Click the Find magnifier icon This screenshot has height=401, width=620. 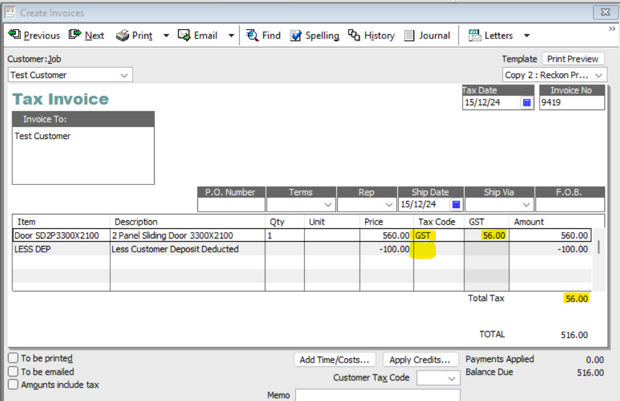click(x=252, y=35)
